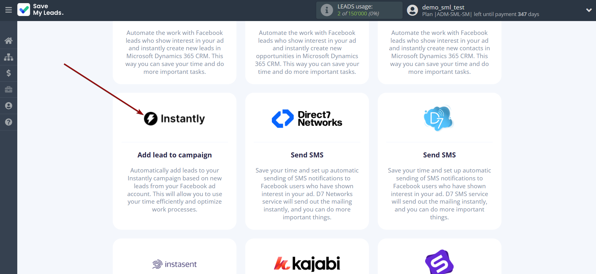The height and width of the screenshot is (274, 596).
Task: Open the billing dollar sidebar icon
Action: 8,73
